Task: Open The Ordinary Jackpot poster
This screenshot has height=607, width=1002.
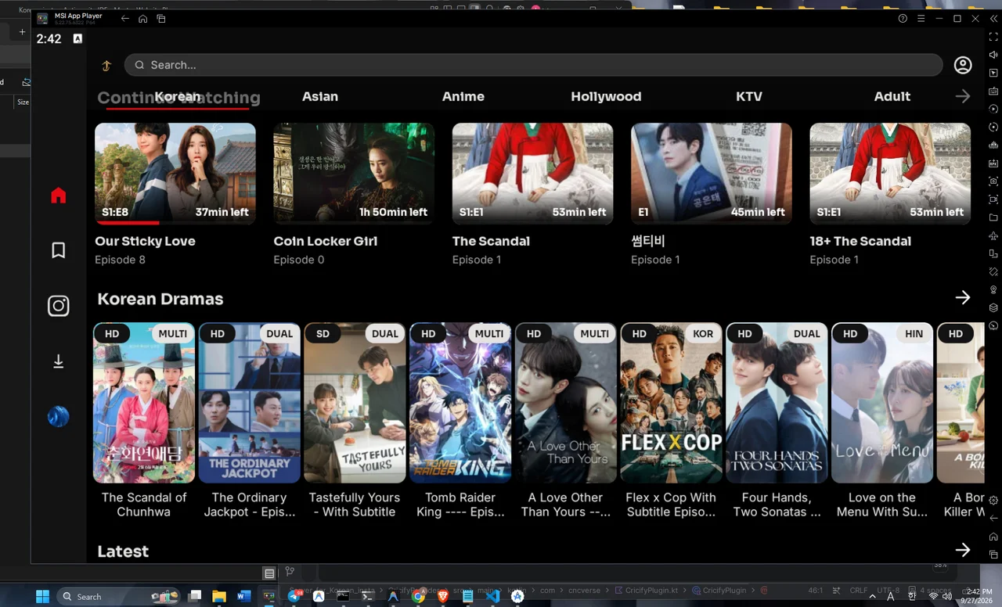Action: pos(250,403)
